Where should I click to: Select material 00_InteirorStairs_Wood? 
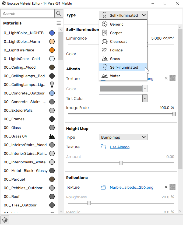(29, 145)
